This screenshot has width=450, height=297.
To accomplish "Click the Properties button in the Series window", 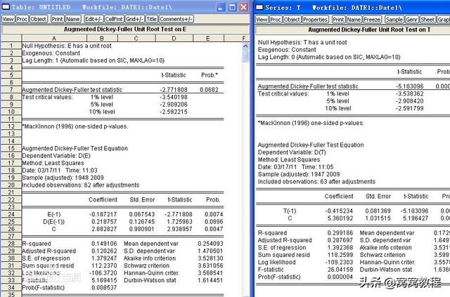I will tap(315, 19).
